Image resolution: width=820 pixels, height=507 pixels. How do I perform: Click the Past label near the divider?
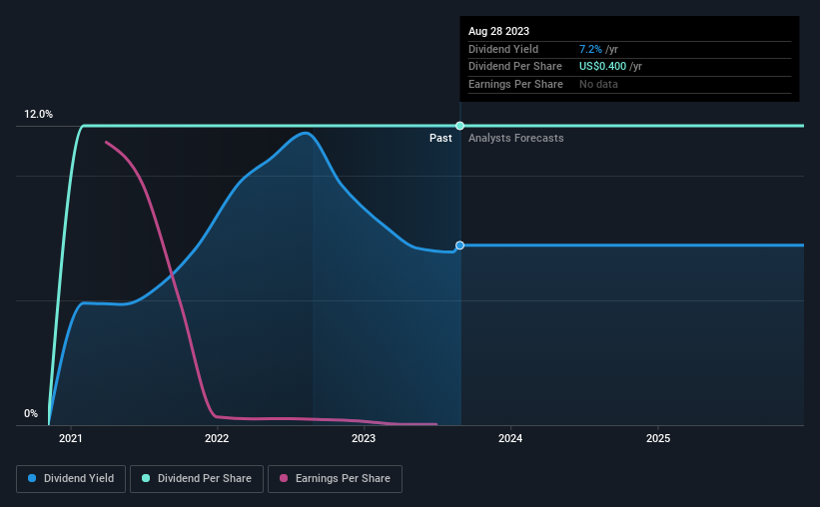(440, 138)
